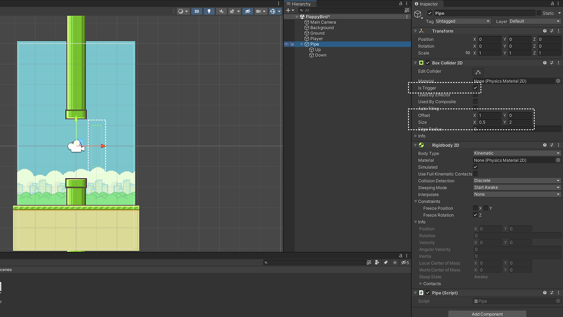563x317 pixels.
Task: Open Body Type dropdown showing Kinematic
Action: click(x=517, y=153)
